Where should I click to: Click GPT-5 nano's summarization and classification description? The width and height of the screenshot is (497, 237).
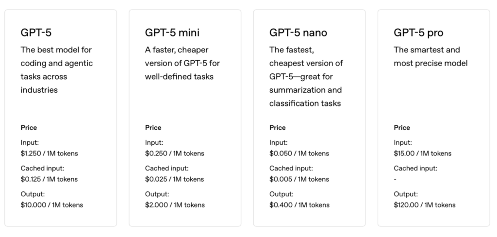[x=306, y=76]
